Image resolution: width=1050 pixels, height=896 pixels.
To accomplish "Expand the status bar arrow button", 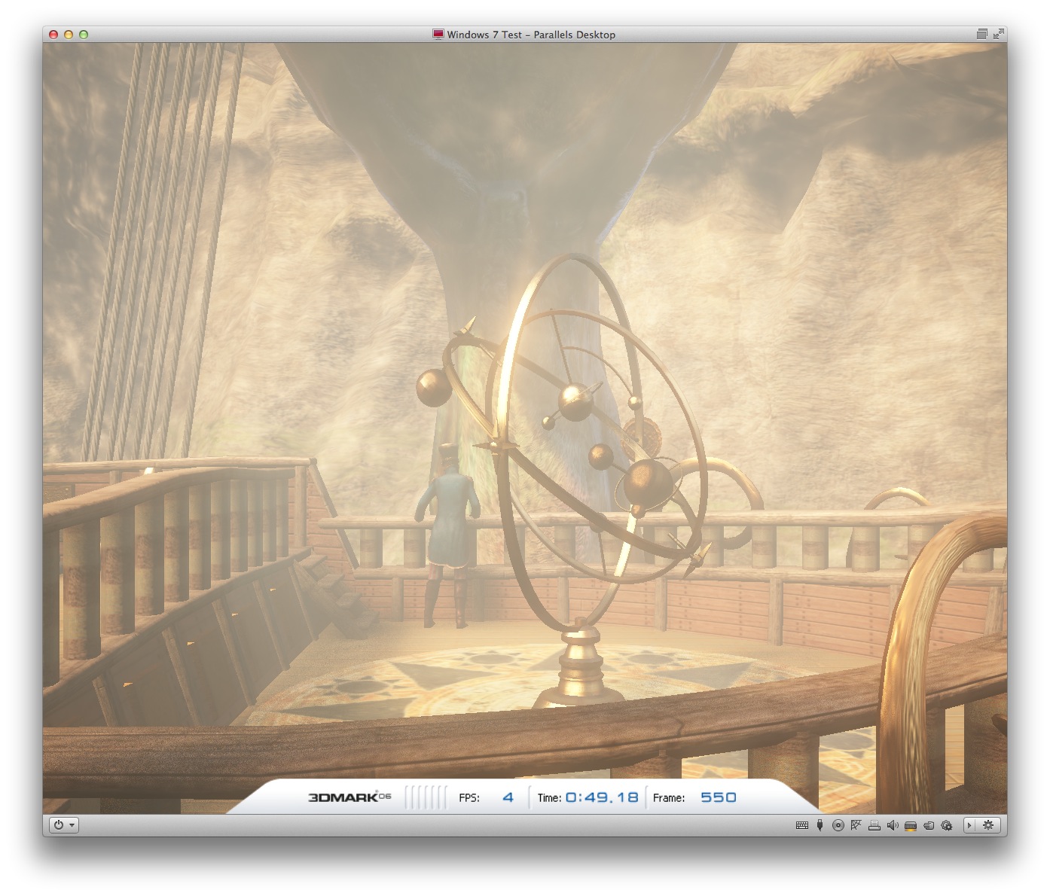I will click(x=970, y=825).
